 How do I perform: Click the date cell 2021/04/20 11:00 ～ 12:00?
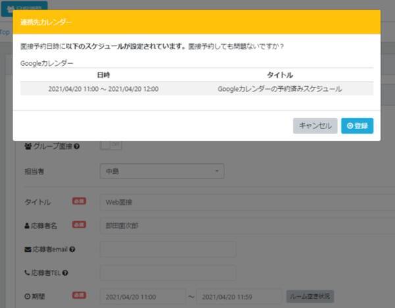103,89
